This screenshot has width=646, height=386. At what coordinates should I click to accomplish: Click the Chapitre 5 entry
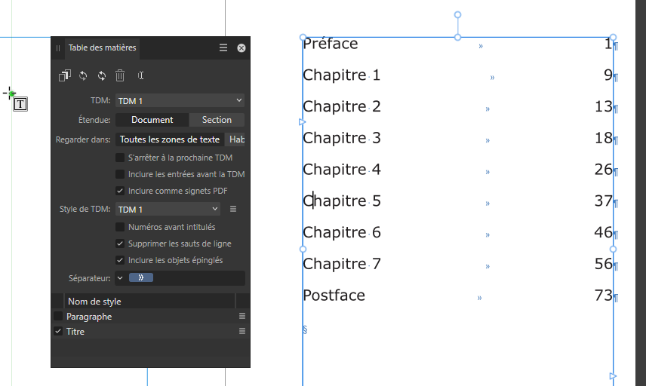pos(342,201)
